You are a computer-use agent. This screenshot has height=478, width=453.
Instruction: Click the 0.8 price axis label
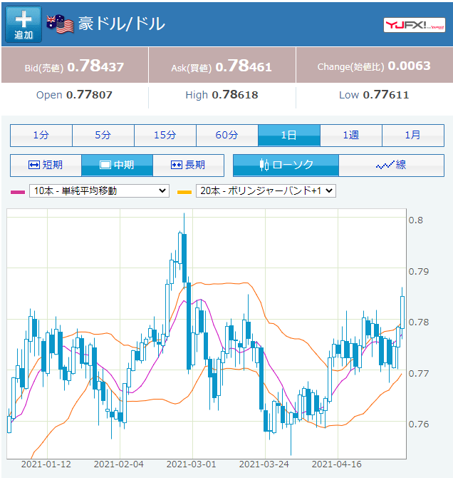click(x=416, y=220)
